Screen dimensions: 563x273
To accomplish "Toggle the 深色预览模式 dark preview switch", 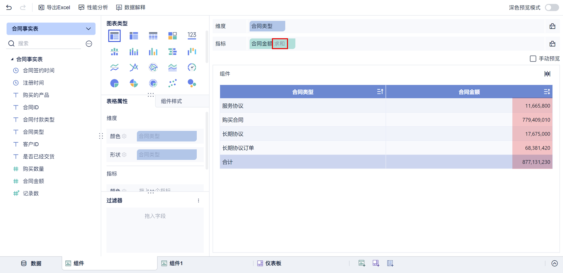I will (x=552, y=8).
